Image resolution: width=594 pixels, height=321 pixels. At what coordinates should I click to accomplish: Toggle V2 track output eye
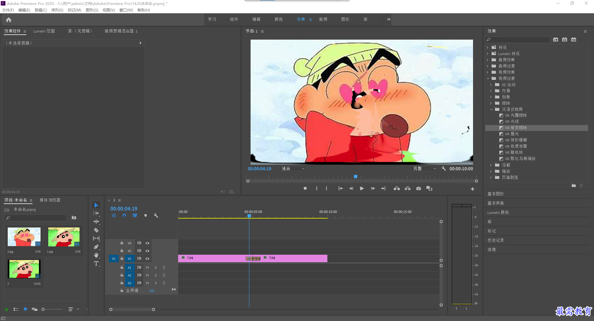[148, 251]
